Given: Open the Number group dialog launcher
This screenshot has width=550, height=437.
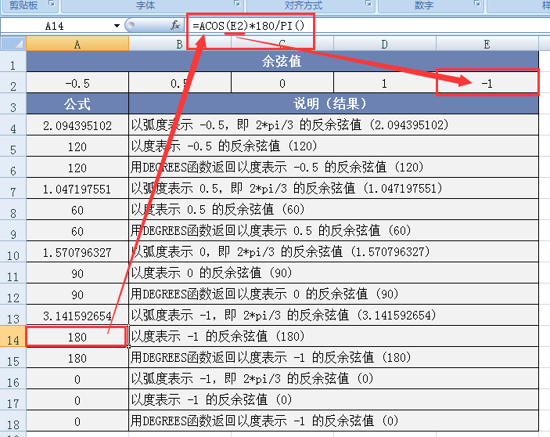Looking at the screenshot, I should [477, 3].
